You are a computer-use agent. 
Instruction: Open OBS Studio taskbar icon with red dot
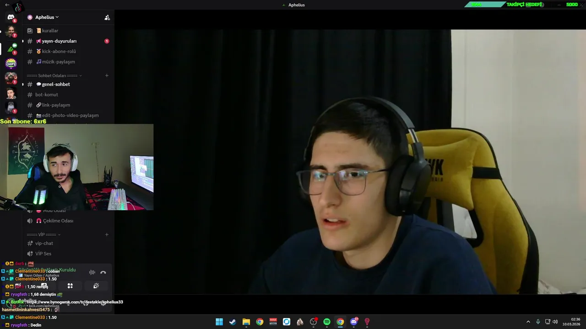pos(314,322)
